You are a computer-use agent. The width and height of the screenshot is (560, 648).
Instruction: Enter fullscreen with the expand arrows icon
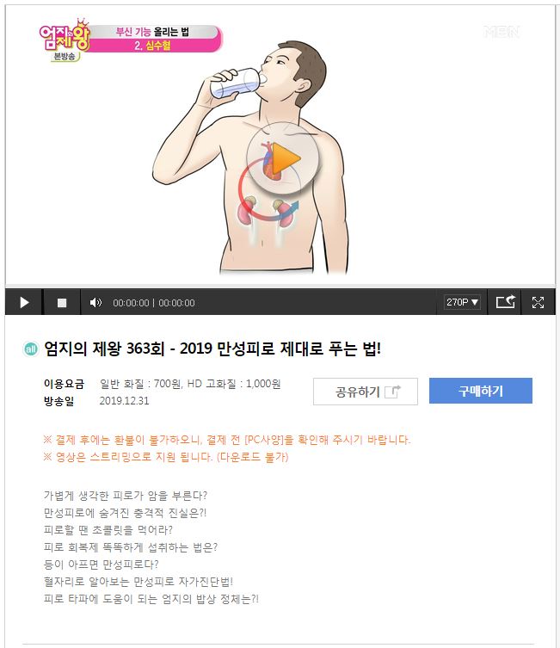538,303
